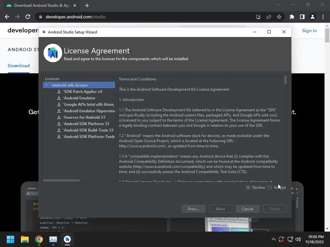This screenshot has height=247, width=330.
Task: Select Android SDK Build-Tools 33 item
Action: coord(88,130)
